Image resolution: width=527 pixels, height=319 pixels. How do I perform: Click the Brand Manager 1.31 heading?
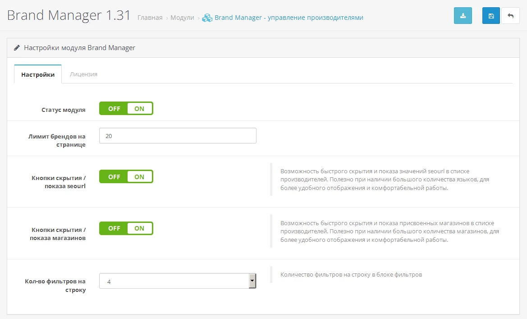(x=69, y=15)
